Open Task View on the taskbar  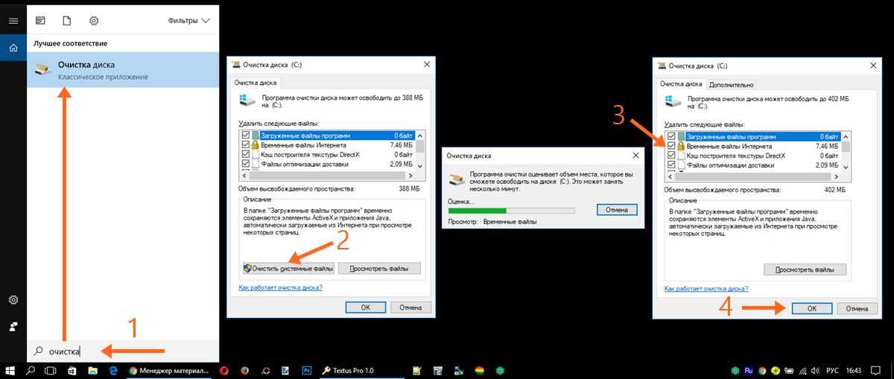[x=51, y=370]
